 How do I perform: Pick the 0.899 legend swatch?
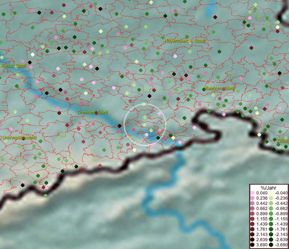(x=252, y=214)
